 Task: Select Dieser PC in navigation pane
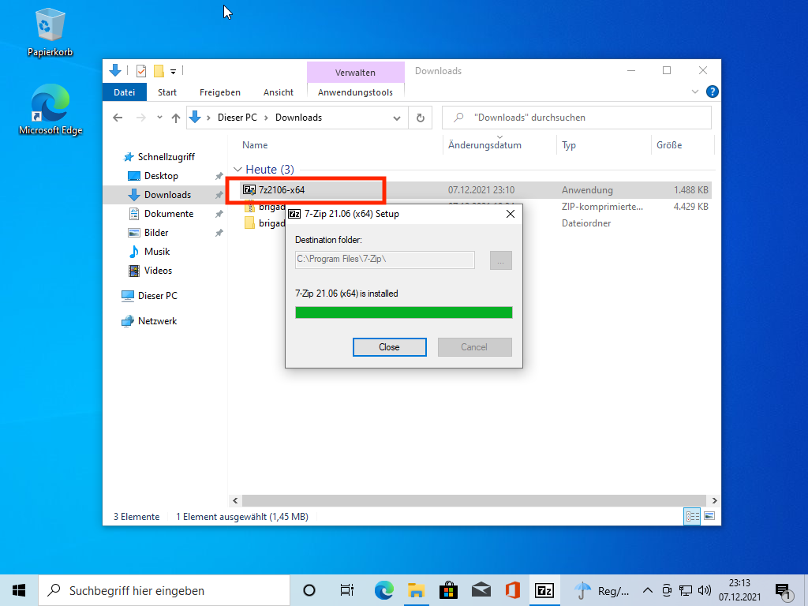[x=157, y=296]
